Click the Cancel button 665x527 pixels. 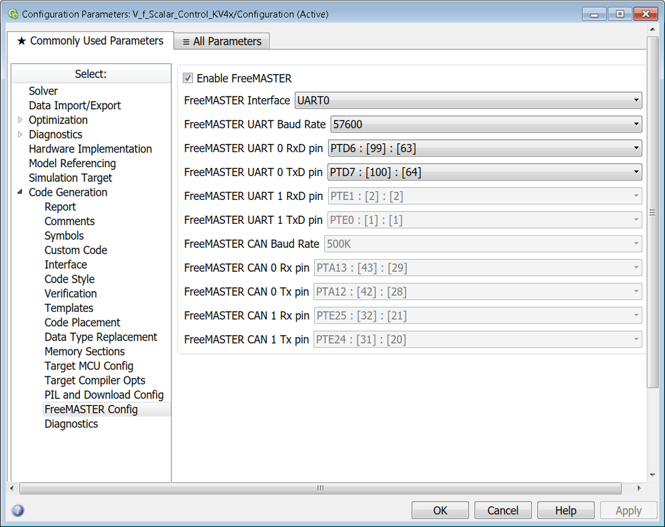[503, 510]
